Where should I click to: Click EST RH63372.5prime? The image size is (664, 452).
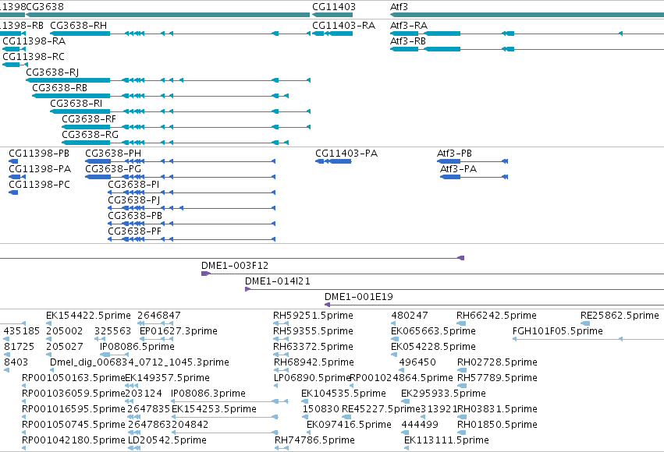[x=314, y=347]
